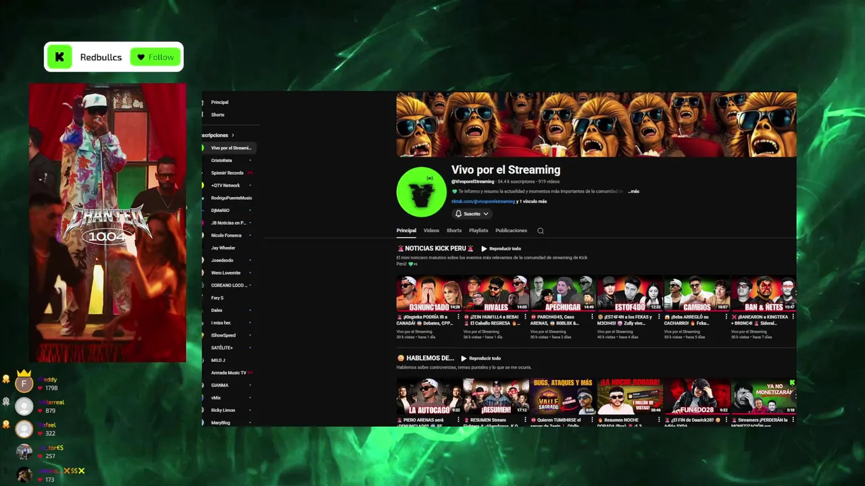Screen dimensions: 865x486
Task: Open the CAMBIOS video thumbnail
Action: point(697,293)
